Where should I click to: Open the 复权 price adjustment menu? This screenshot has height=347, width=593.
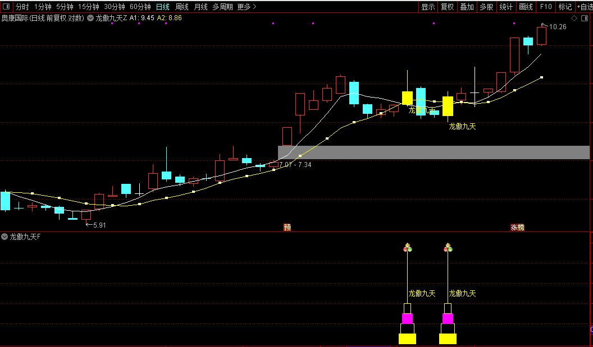pyautogui.click(x=448, y=7)
